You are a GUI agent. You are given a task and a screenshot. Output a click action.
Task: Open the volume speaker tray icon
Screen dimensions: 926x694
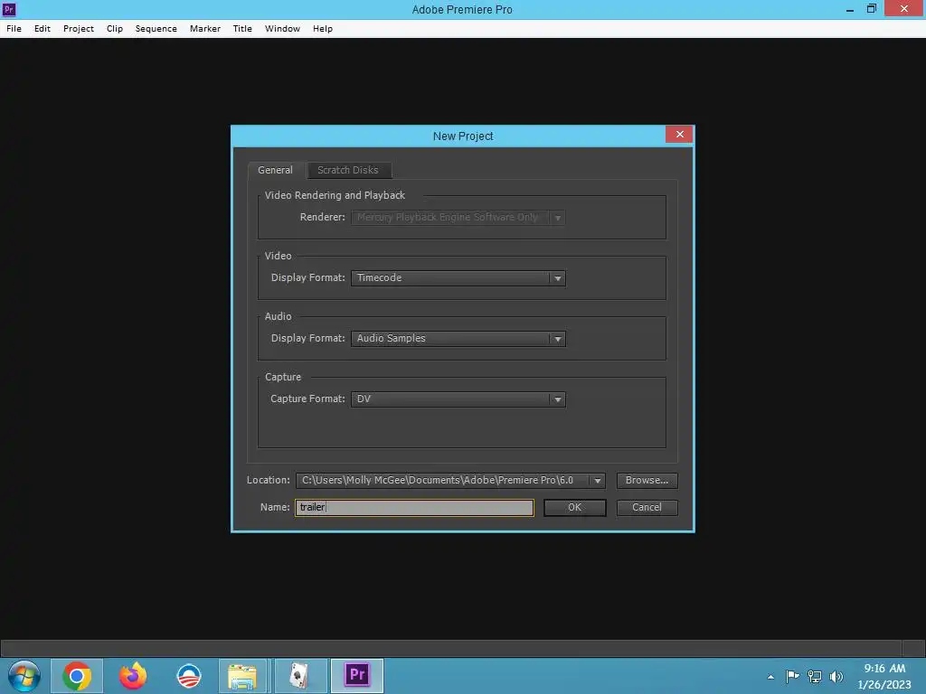(836, 676)
